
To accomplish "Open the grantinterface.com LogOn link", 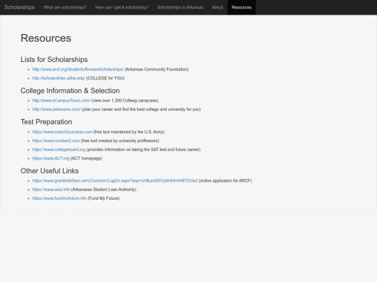I will (115, 181).
